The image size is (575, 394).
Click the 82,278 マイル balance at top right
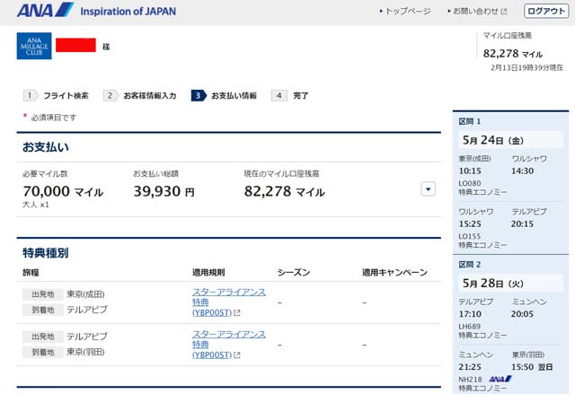pos(513,53)
